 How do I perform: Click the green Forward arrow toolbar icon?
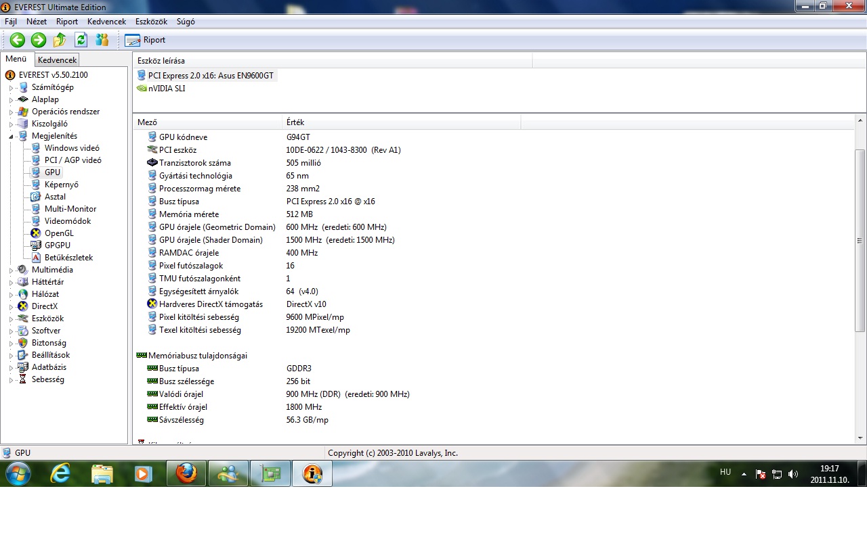39,40
